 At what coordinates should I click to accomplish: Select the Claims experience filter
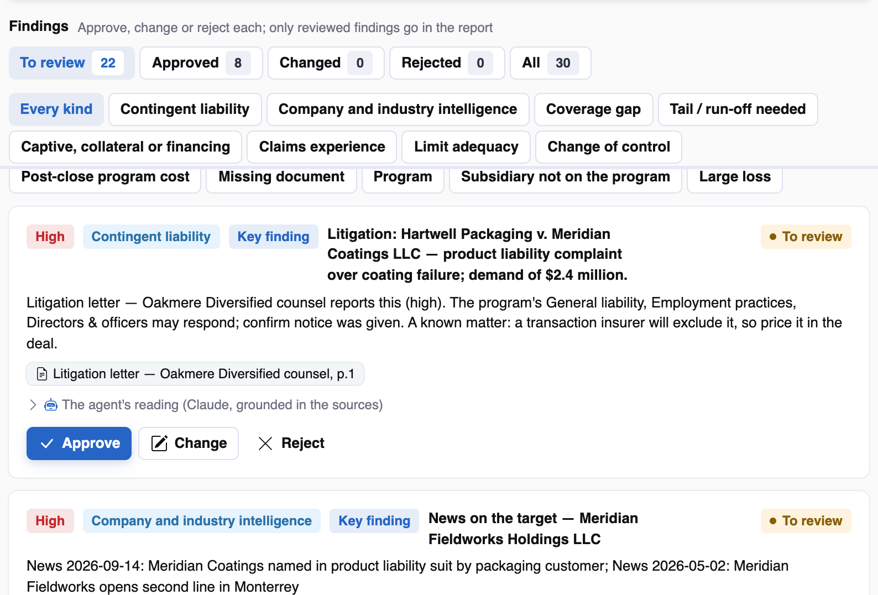[x=322, y=147]
